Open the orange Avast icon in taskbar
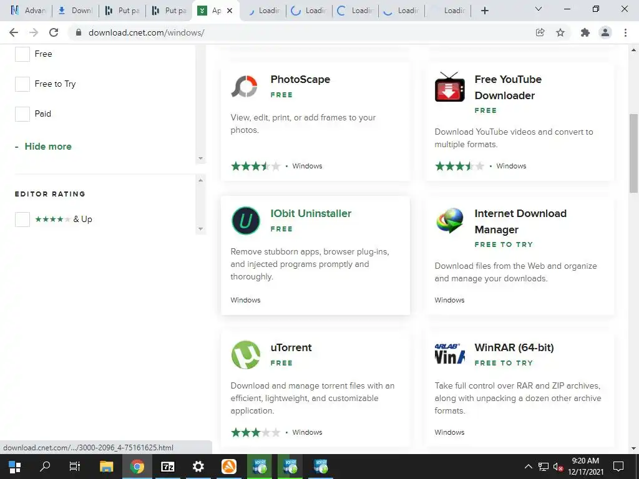The height and width of the screenshot is (479, 639). click(x=229, y=467)
